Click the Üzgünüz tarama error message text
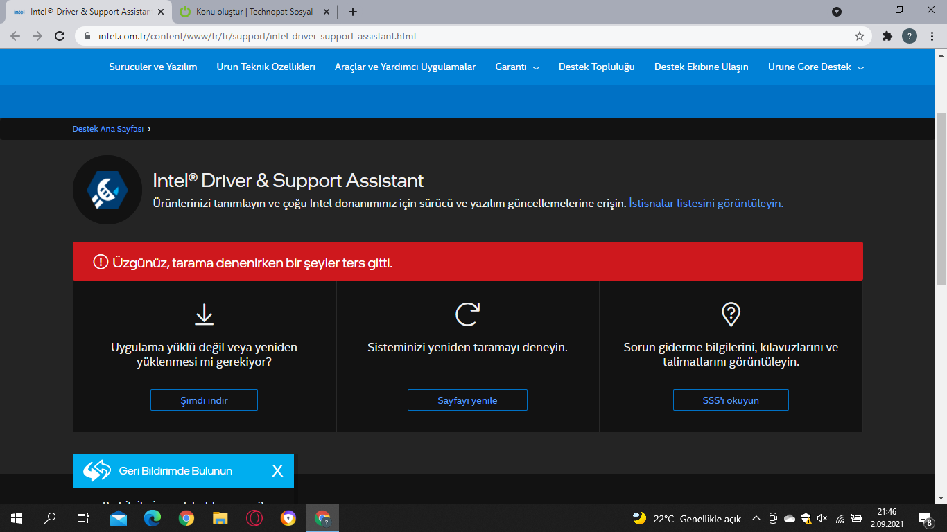Viewport: 947px width, 532px height. (252, 262)
